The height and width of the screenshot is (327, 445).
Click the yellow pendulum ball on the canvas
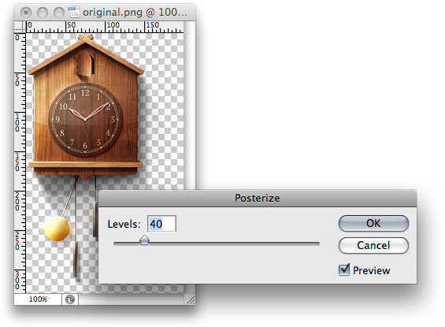click(x=57, y=229)
